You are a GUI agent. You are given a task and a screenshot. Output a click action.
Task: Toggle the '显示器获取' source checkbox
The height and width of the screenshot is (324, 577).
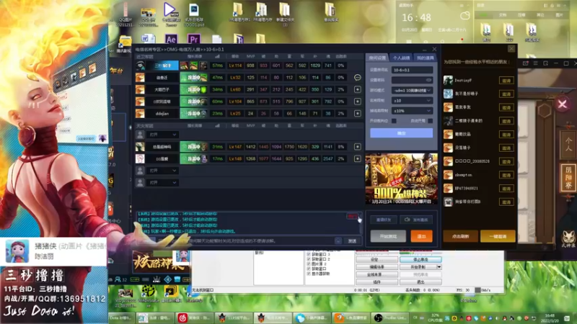pyautogui.click(x=309, y=274)
